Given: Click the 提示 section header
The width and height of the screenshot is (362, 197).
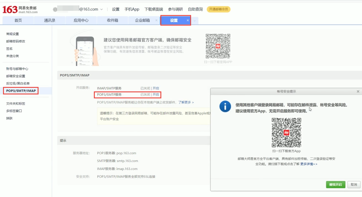Looking at the screenshot, I should pyautogui.click(x=63, y=141).
